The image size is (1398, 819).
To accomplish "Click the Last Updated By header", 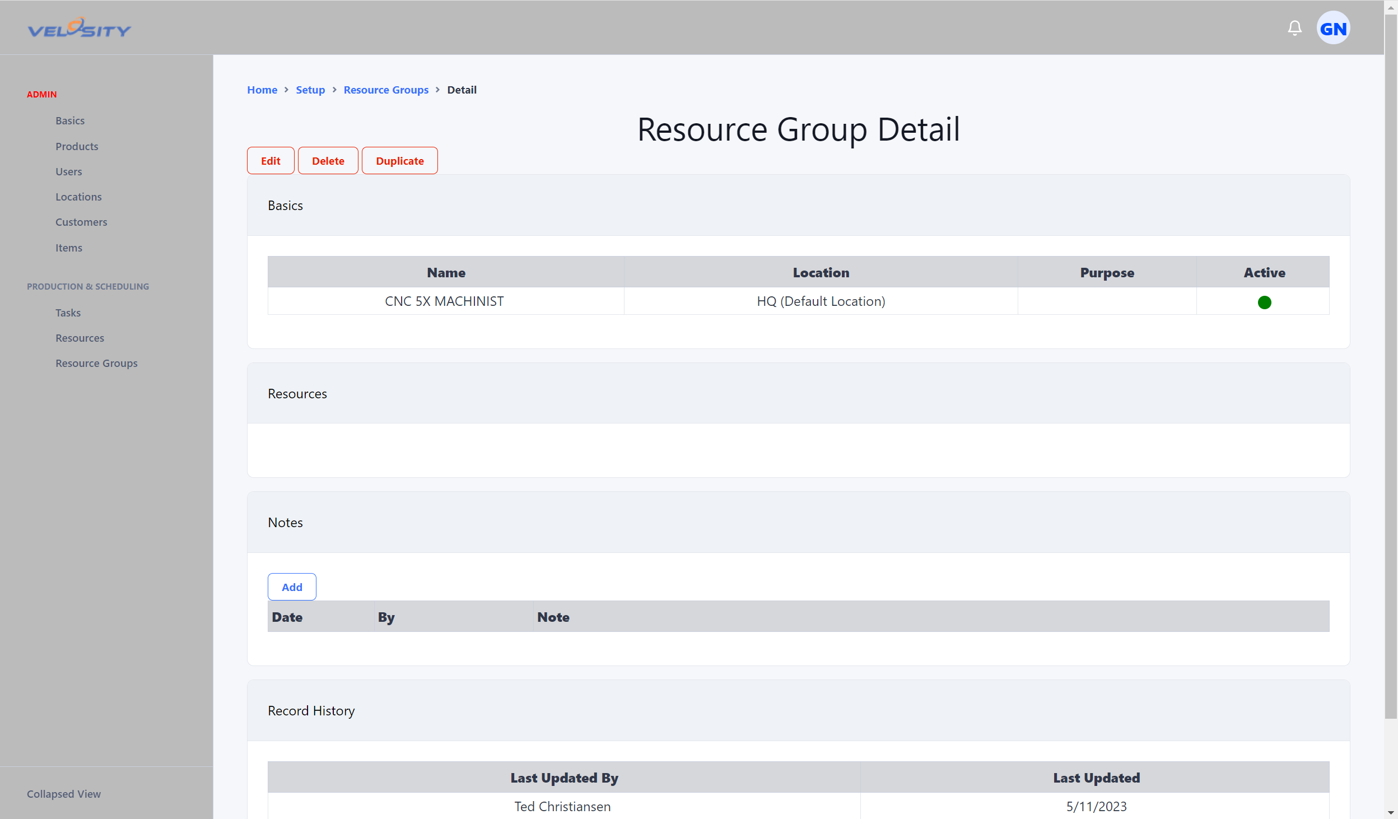I will tap(564, 778).
